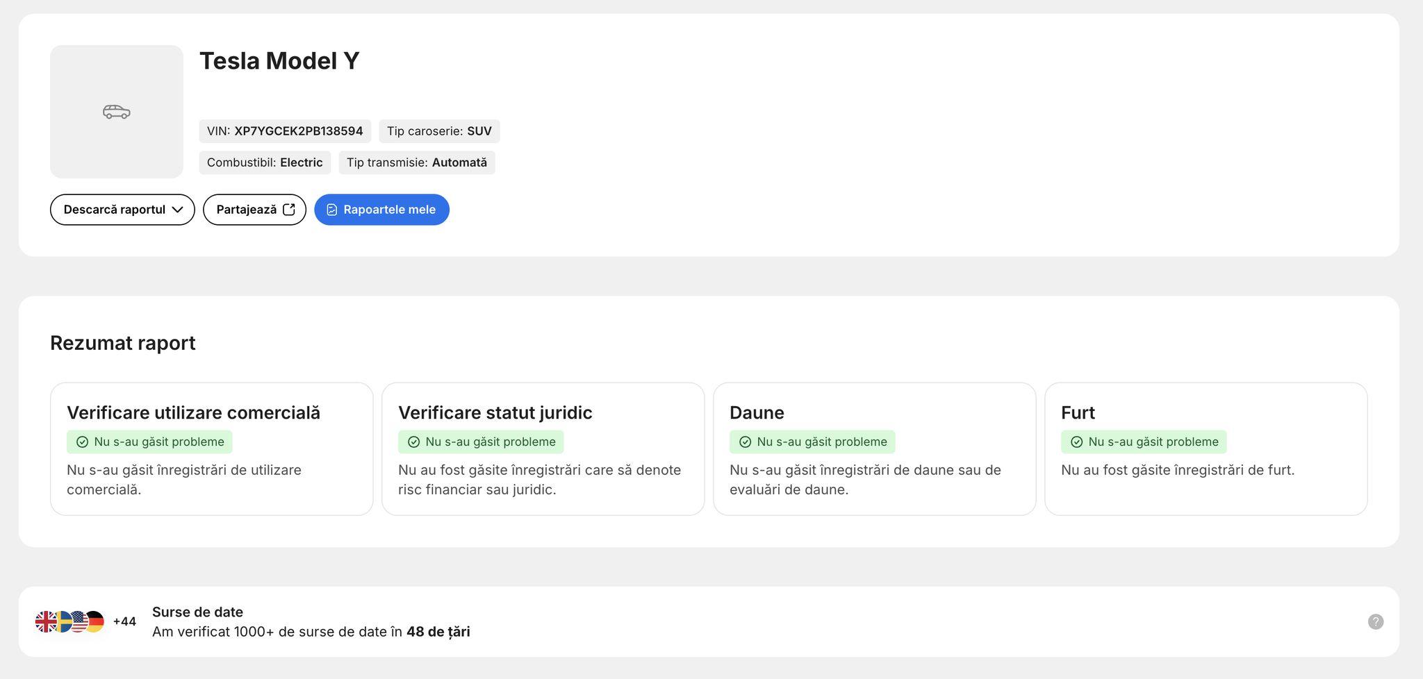Click the USA flag icon
Screen dimensions: 1423x679
79,621
